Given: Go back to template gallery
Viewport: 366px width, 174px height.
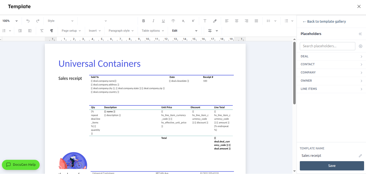Looking at the screenshot, I should (x=324, y=21).
